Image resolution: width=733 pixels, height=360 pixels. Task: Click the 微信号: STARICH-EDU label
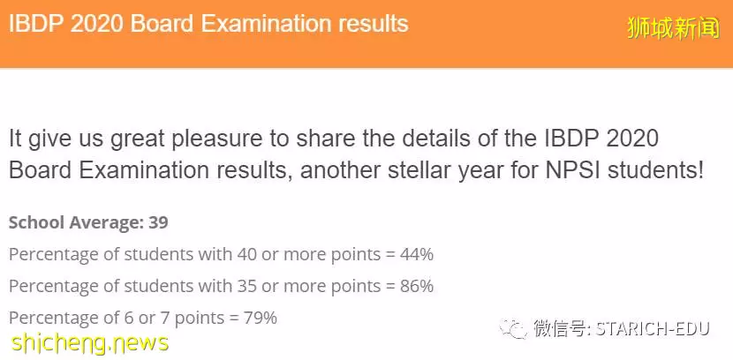(621, 329)
